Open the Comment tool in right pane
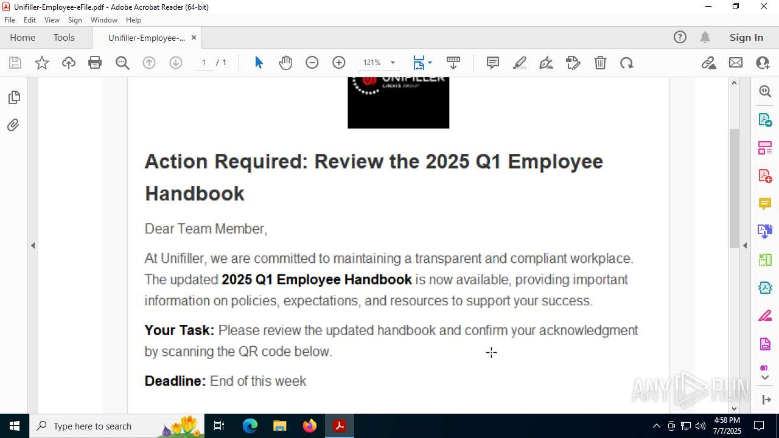 765,203
